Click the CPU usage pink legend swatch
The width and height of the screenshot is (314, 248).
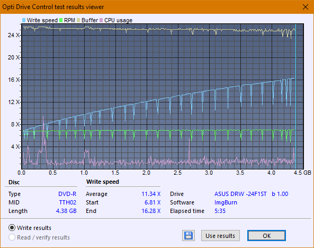click(101, 20)
